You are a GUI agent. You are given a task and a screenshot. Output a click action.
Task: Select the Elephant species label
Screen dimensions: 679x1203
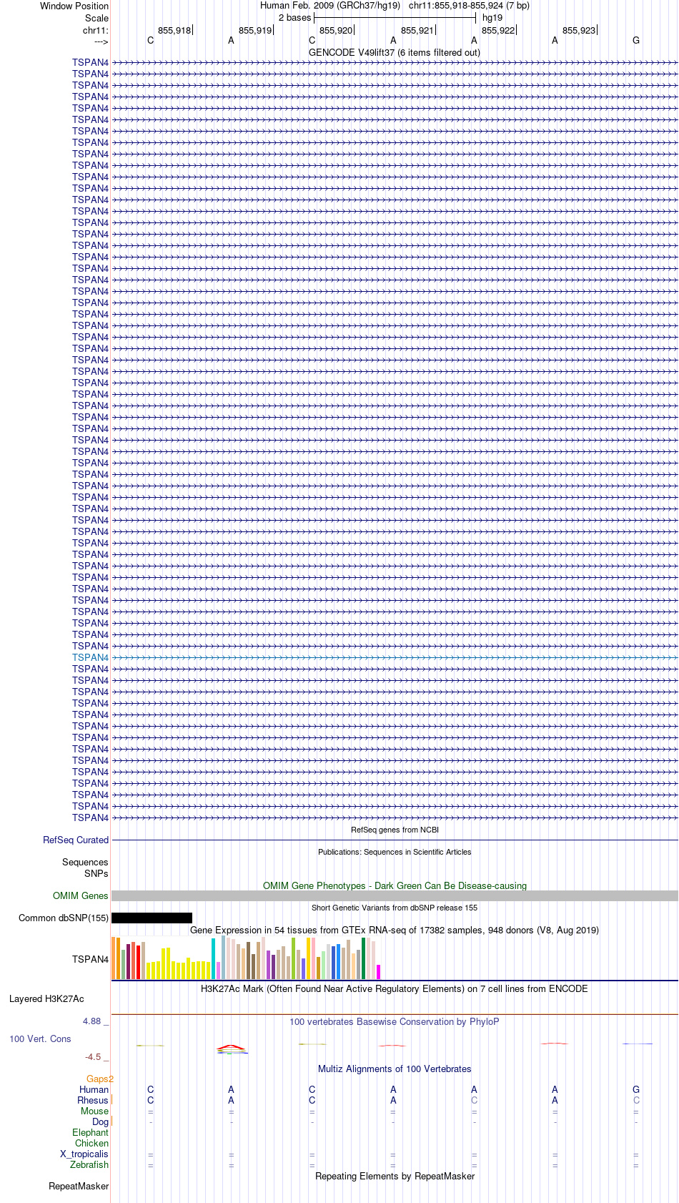90,1132
